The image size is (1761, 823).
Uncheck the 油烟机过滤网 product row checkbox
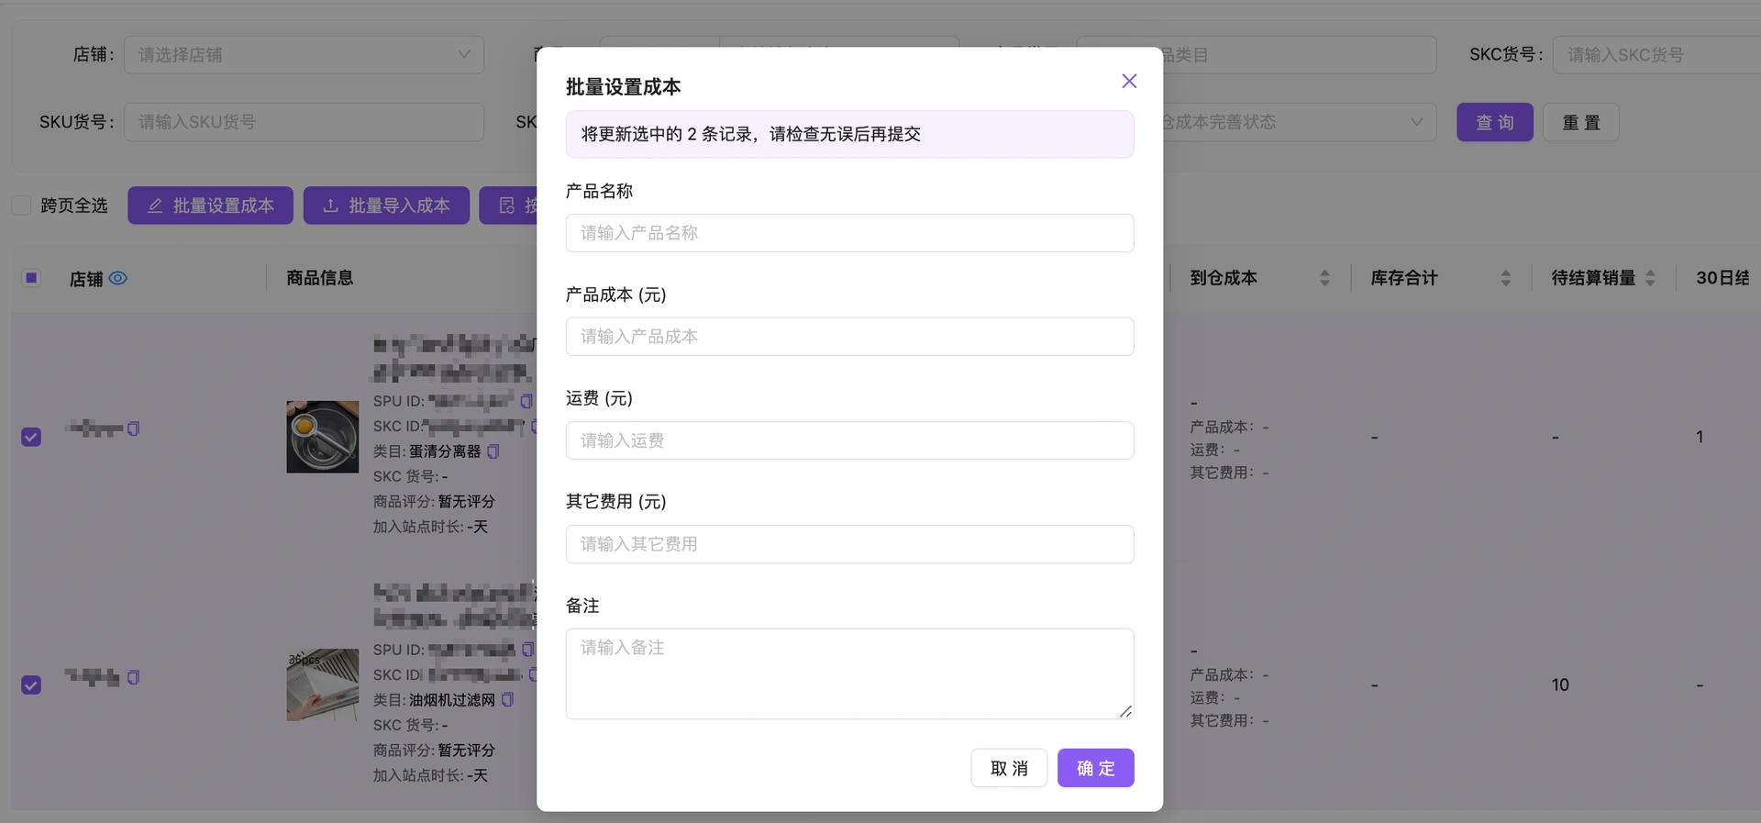tap(31, 685)
